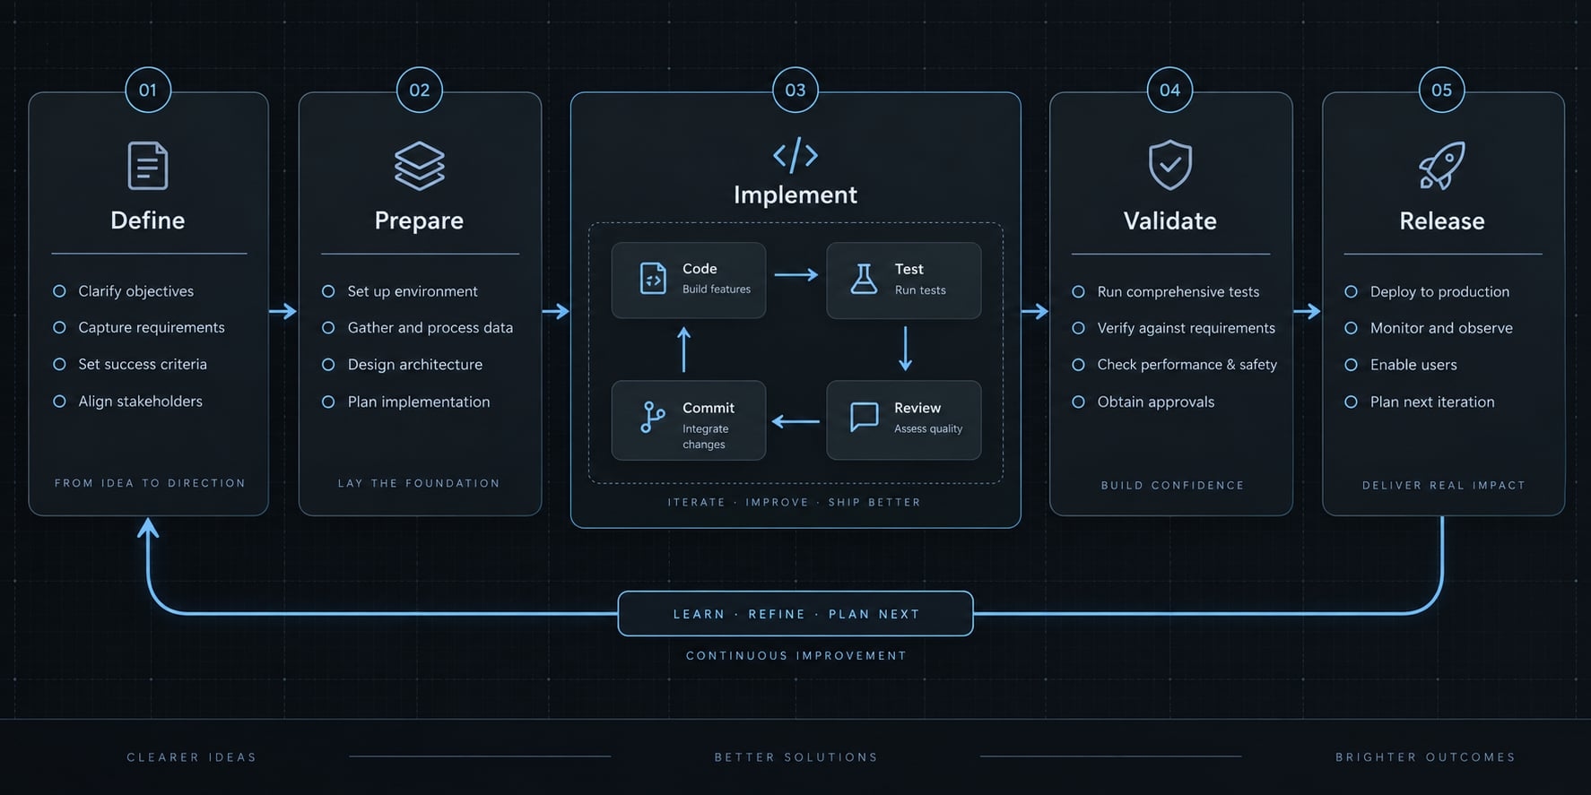
Task: Click the Brighter Outcomes footer text
Action: tap(1425, 757)
